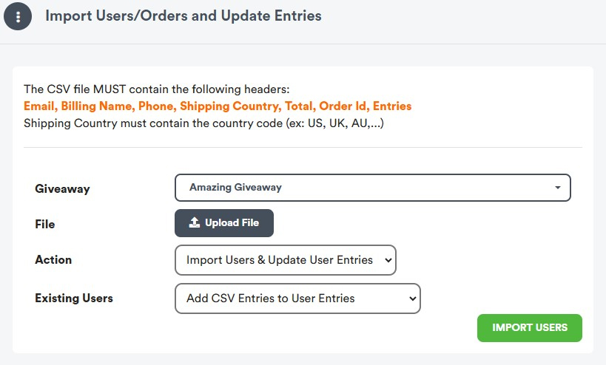Open the Amazing Giveaway dropdown
The height and width of the screenshot is (365, 606).
(x=372, y=188)
